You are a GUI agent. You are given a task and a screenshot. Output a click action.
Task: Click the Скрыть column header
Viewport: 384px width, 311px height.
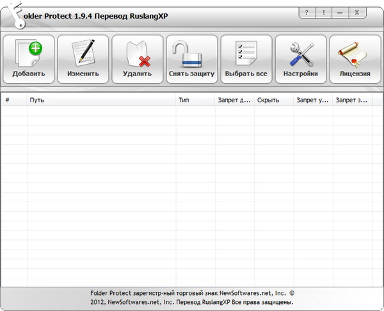[273, 100]
